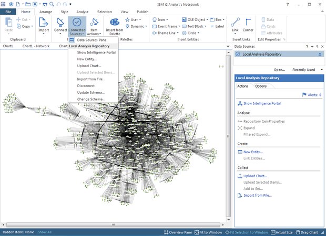Image resolution: width=326 pixels, height=236 pixels.
Task: Open the Chart1 - Network tab
Action: point(36,46)
